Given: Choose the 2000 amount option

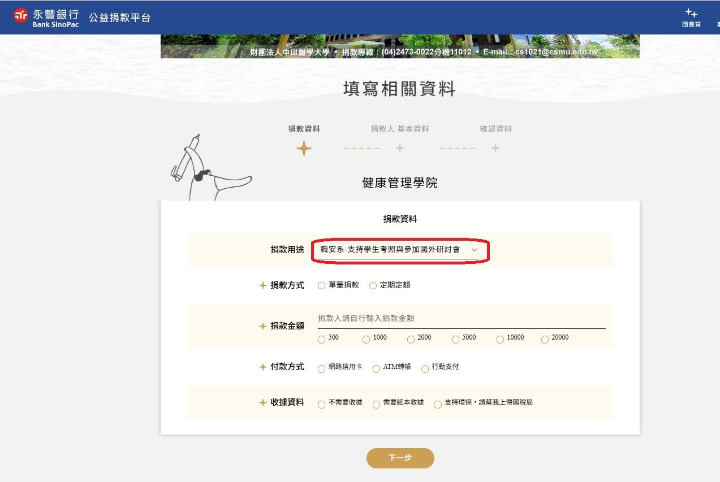Looking at the screenshot, I should point(411,340).
